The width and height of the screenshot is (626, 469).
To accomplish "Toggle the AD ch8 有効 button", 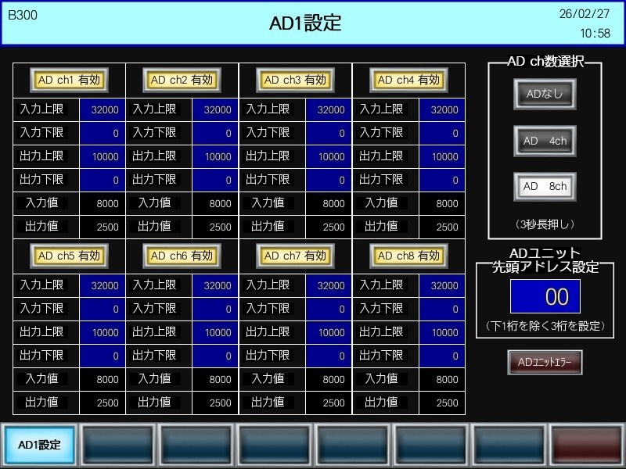I will click(408, 256).
